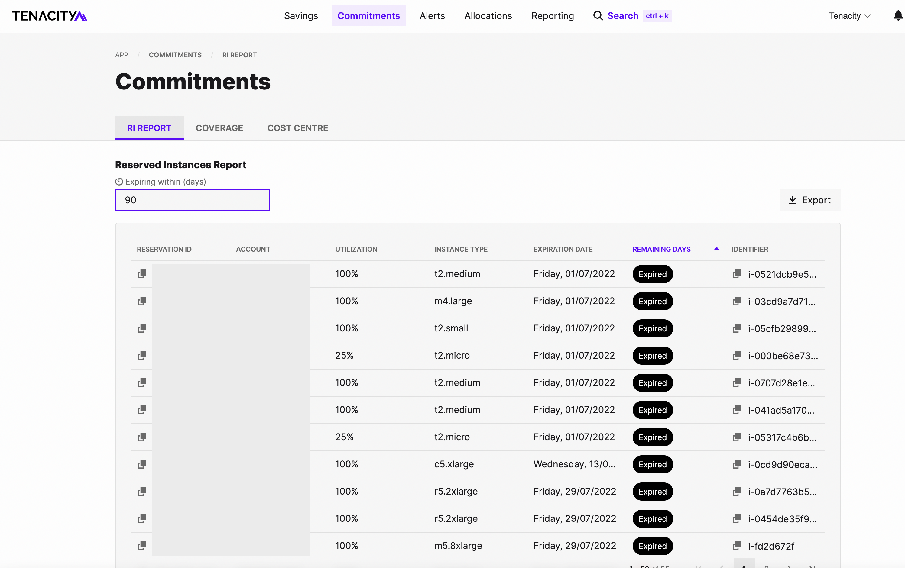Screen dimensions: 905x568
Task: Click the Tenacity logo
Action: click(x=50, y=16)
